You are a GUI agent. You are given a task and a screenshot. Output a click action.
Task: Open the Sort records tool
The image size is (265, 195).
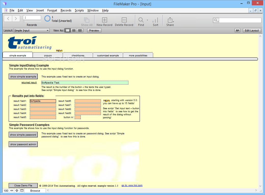155,20
